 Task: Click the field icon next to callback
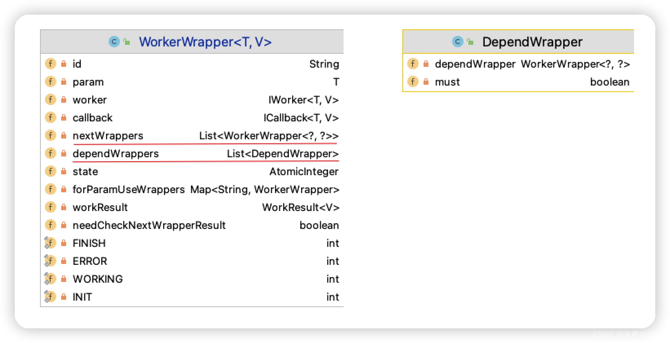click(x=50, y=118)
